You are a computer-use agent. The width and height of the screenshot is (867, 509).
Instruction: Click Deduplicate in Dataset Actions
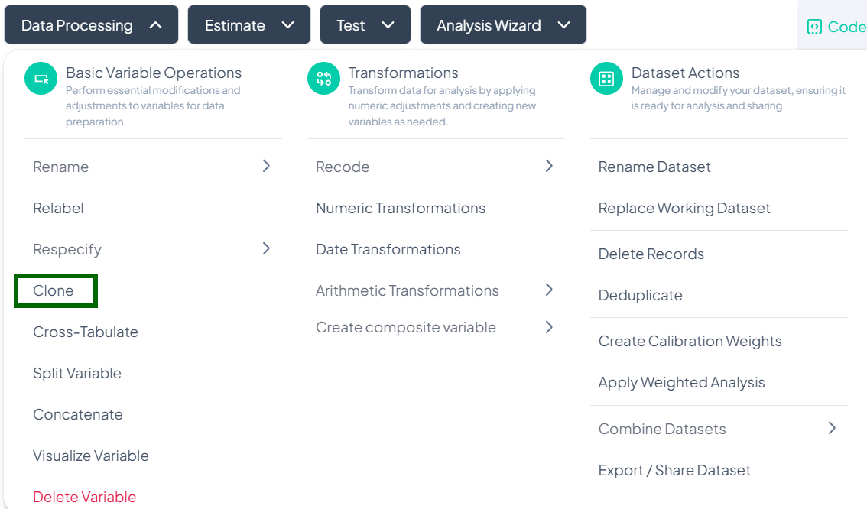click(x=640, y=295)
